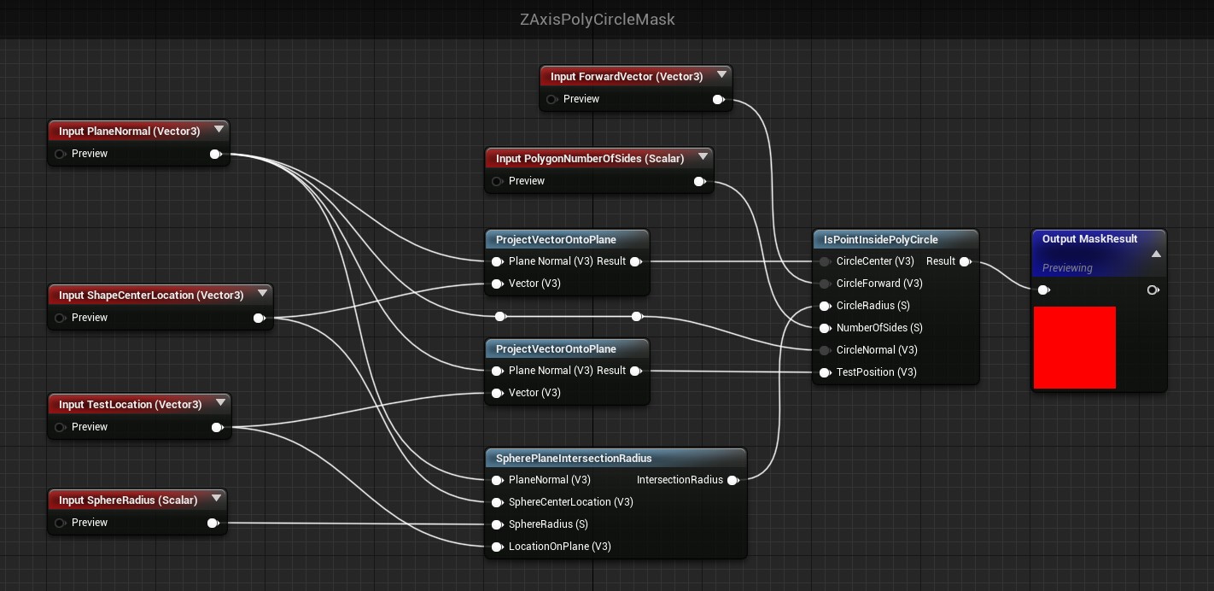Collapse the Input PlaneNormal node
The image size is (1214, 591).
tap(219, 130)
